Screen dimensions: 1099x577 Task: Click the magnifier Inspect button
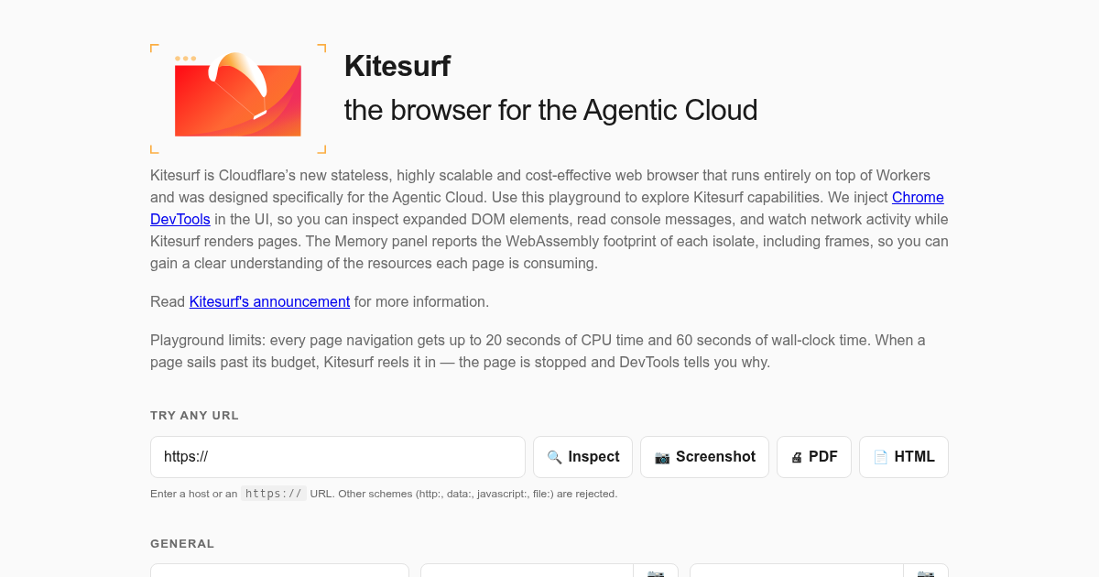(582, 457)
